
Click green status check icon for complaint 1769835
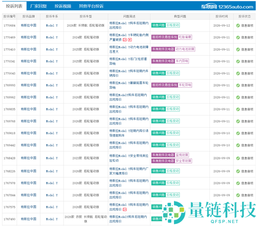point(238,109)
